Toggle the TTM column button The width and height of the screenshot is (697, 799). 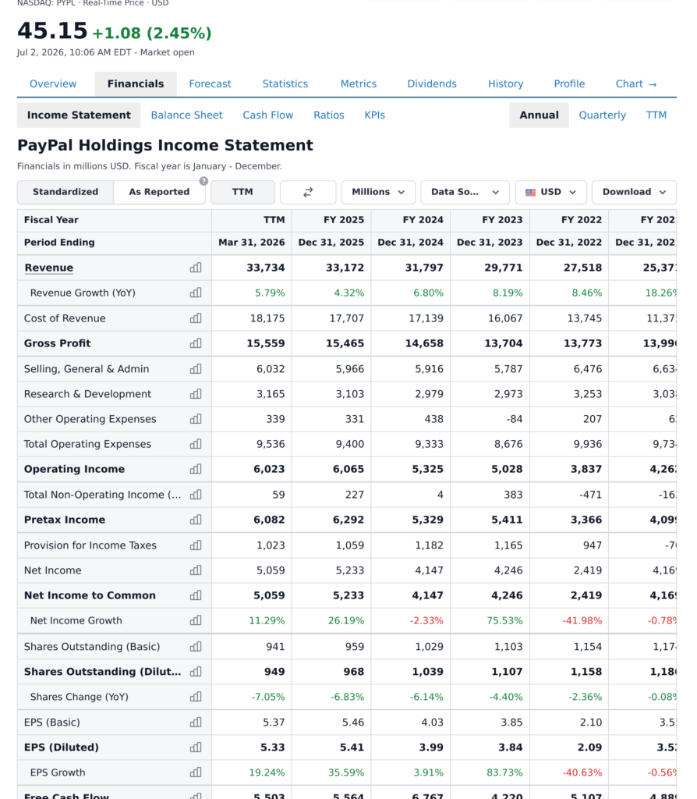tap(242, 192)
